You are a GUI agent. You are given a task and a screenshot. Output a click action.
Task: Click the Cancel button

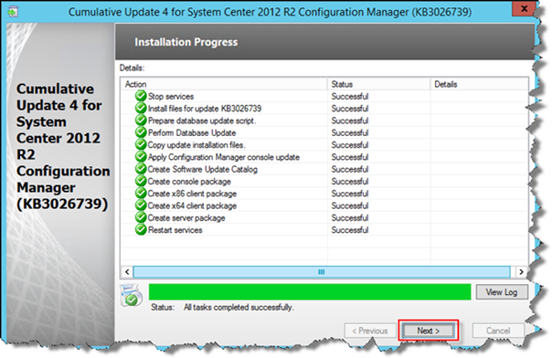498,331
